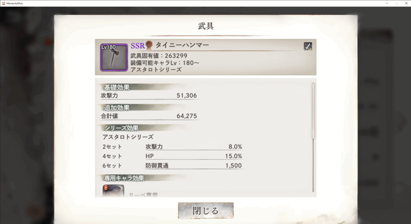Screen dimensions: 411x224
Task: Click the exclusive character portrait icon
Action: (113, 191)
